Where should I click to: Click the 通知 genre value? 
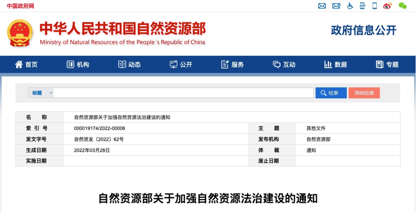click(x=311, y=150)
